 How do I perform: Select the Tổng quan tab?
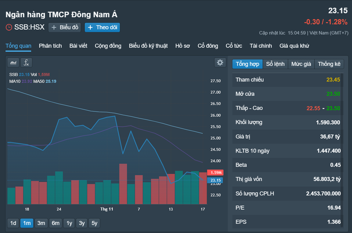coord(19,46)
